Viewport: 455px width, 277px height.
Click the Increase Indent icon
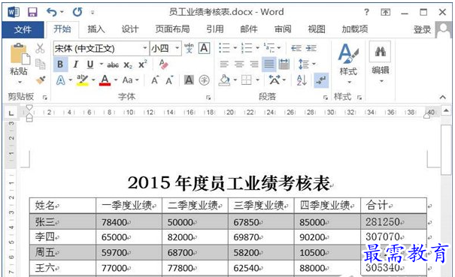click(311, 48)
